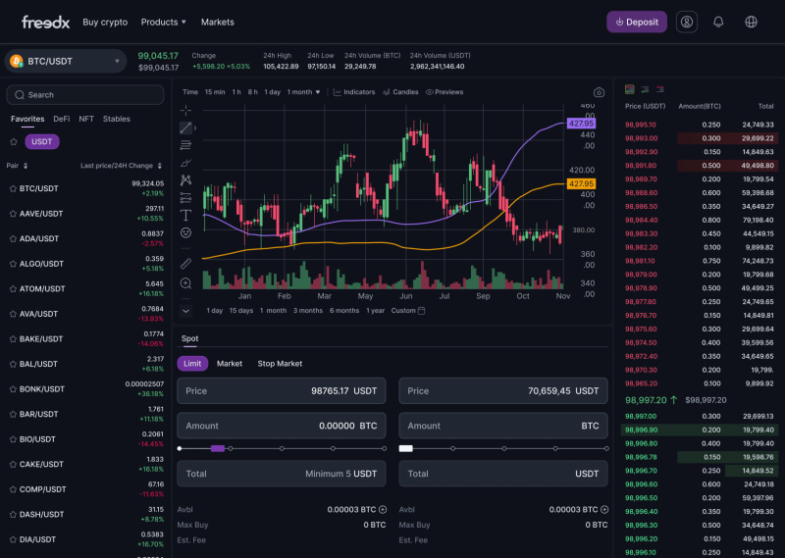The image size is (785, 558).
Task: Switch to the Stables tab
Action: pyautogui.click(x=117, y=119)
